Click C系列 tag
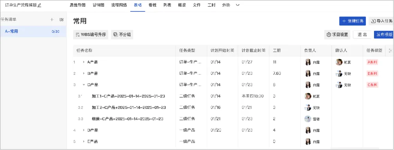Viewport: 394px width, 150px height. [x=372, y=85]
